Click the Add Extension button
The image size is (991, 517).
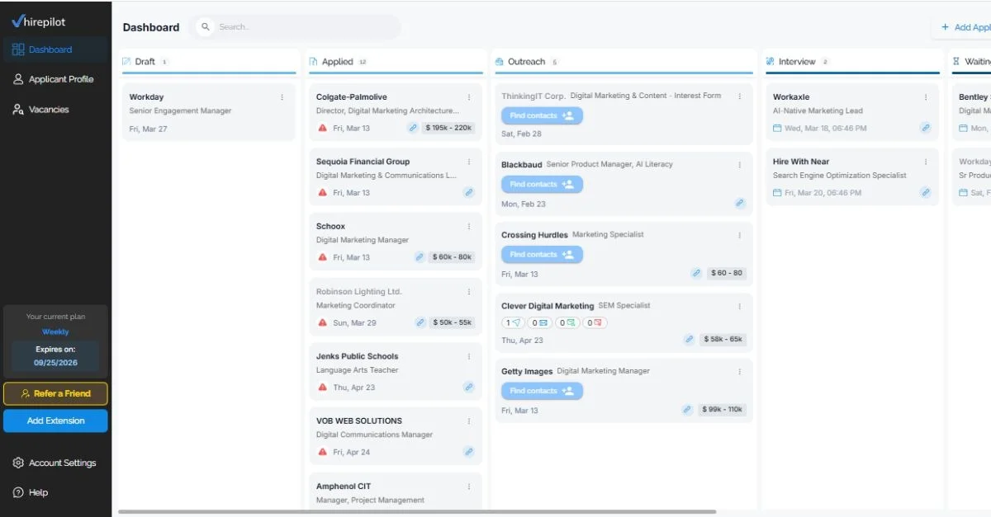(x=55, y=421)
